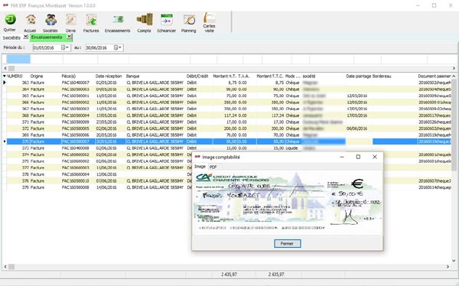Click the Pièce(s) column header
The width and height of the screenshot is (459, 286).
69,76
